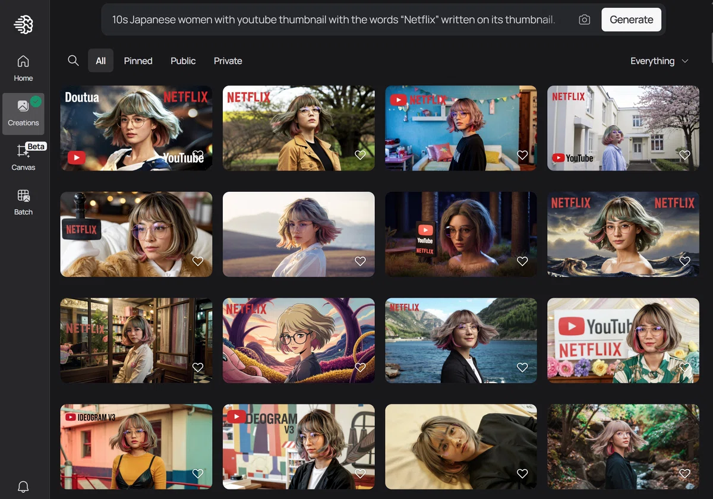Heart the woman lying on bed image
Viewport: 713px width, 499px height.
click(522, 473)
